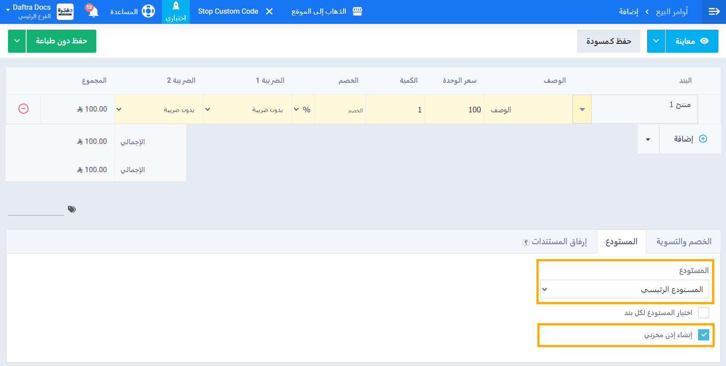Expand the Tax 1 dropdown in item row

pos(247,109)
